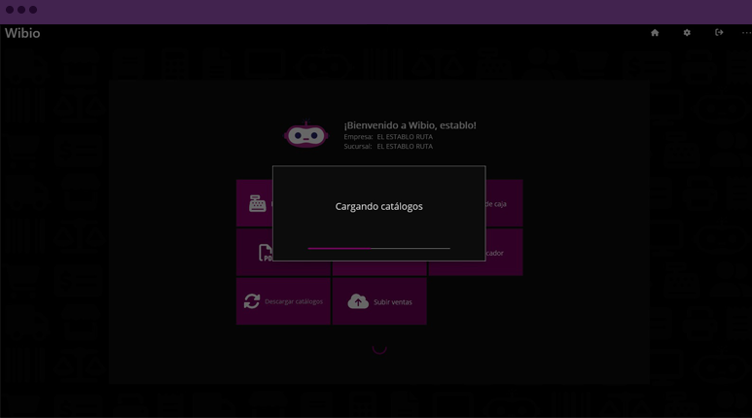The height and width of the screenshot is (418, 752).
Task: Open the cash register tile icon
Action: click(x=257, y=203)
